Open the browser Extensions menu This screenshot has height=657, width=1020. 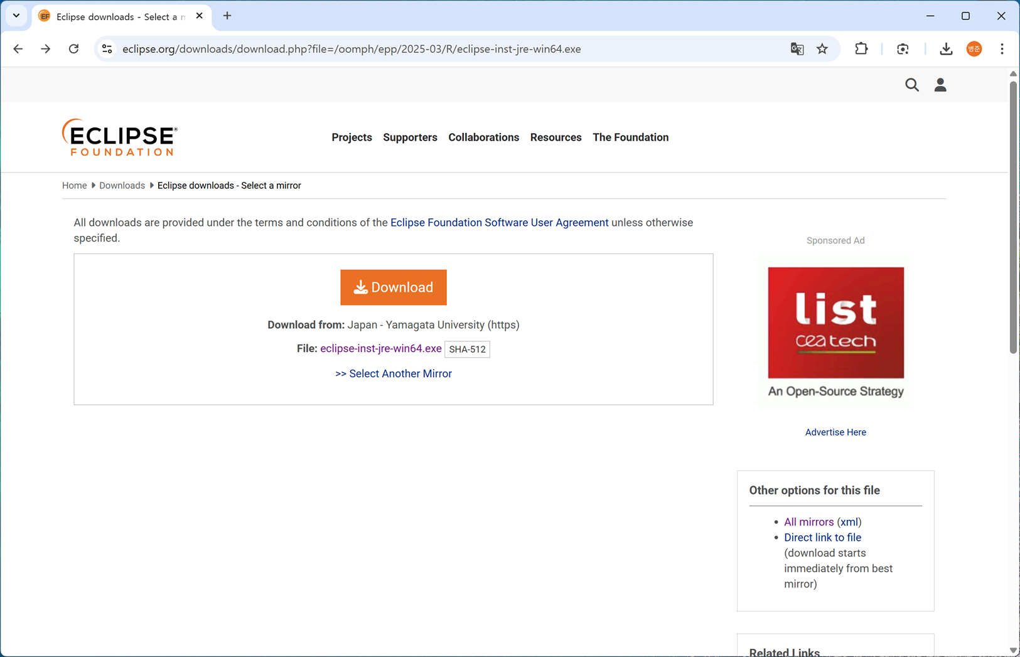(x=861, y=49)
